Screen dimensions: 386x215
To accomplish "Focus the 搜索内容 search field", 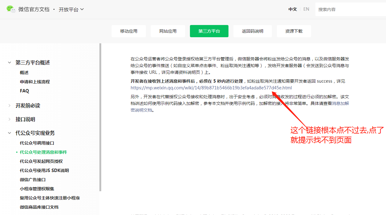I will pos(350,9).
